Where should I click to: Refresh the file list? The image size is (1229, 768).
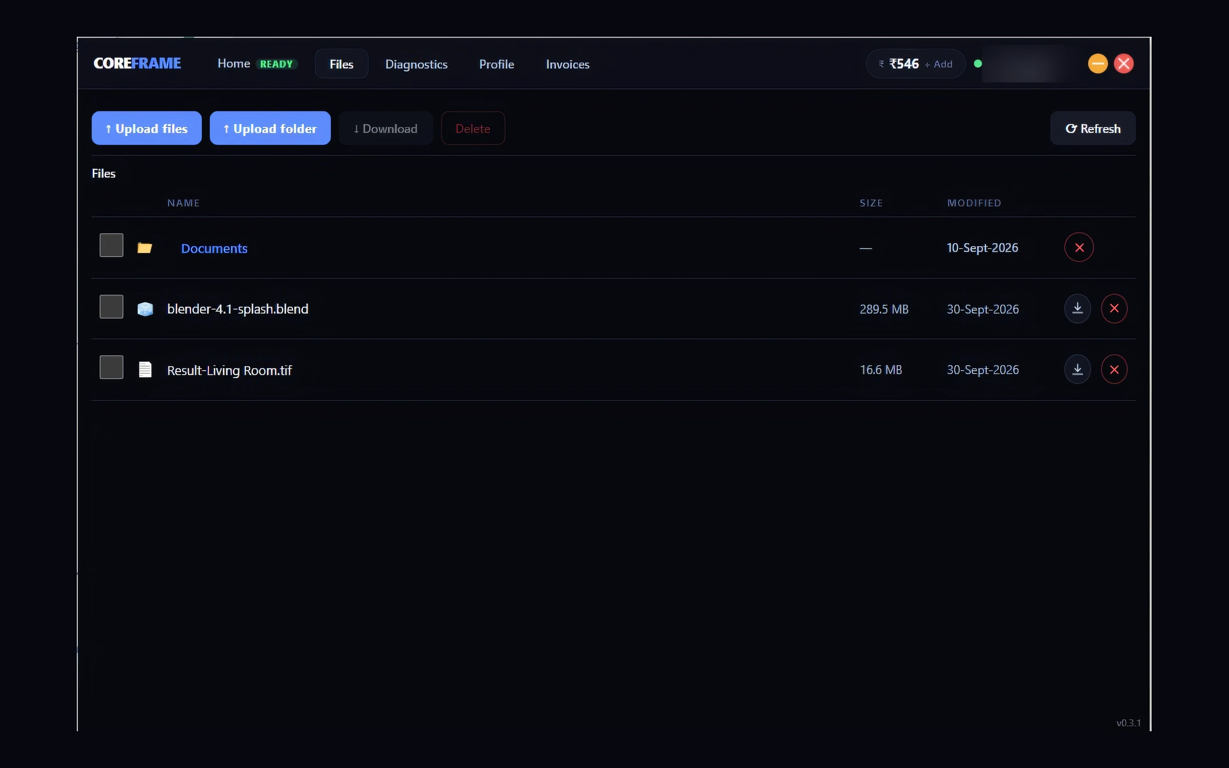(x=1092, y=128)
